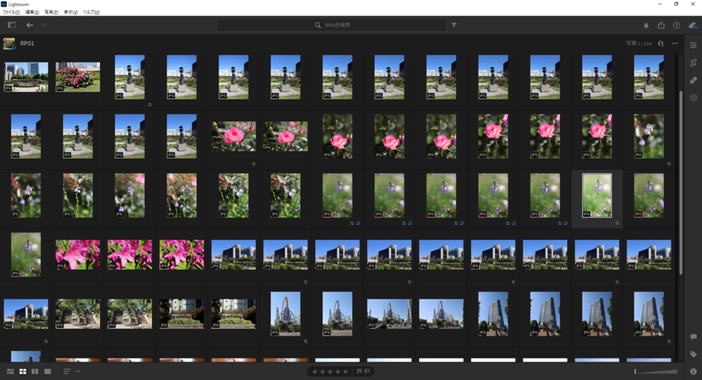The image size is (702, 380).
Task: Select the highlighted lavender flower thumbnail
Action: click(597, 195)
